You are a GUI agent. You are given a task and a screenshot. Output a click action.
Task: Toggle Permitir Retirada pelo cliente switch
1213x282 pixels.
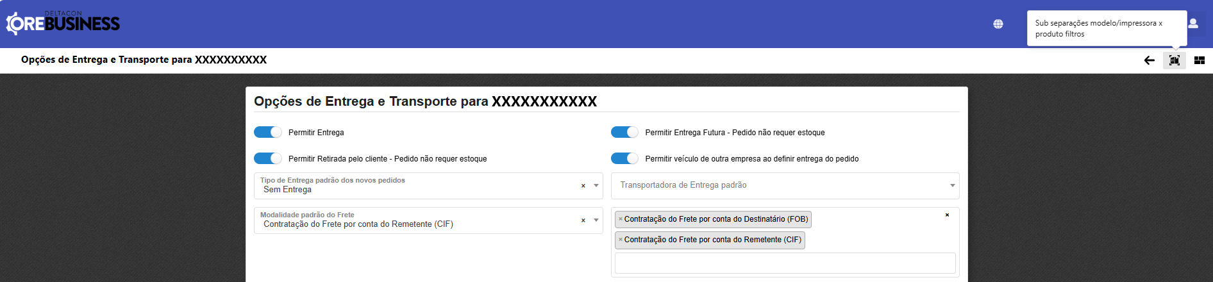(x=267, y=158)
